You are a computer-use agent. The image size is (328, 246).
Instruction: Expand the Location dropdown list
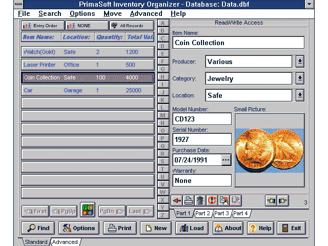tap(300, 95)
